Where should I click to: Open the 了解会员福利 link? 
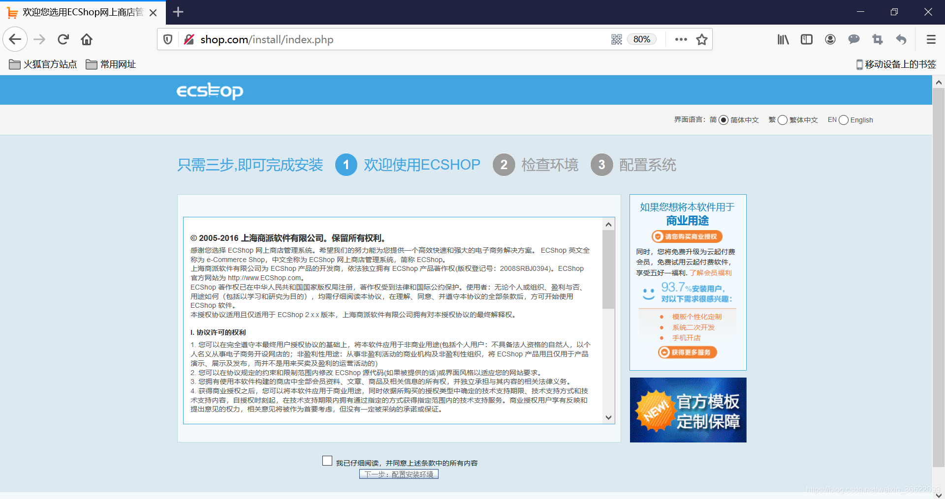pyautogui.click(x=710, y=273)
